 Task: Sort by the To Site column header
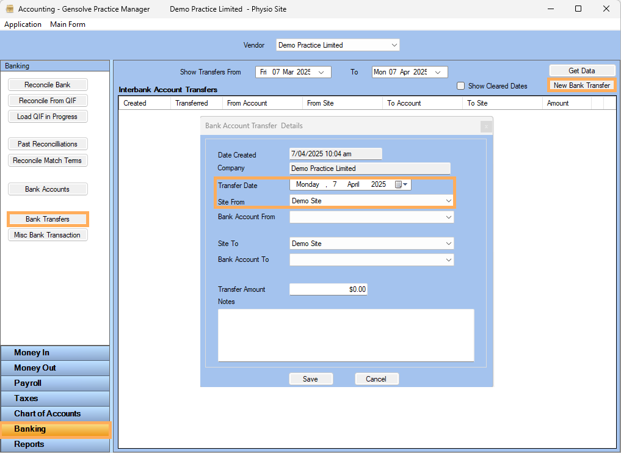click(x=502, y=103)
